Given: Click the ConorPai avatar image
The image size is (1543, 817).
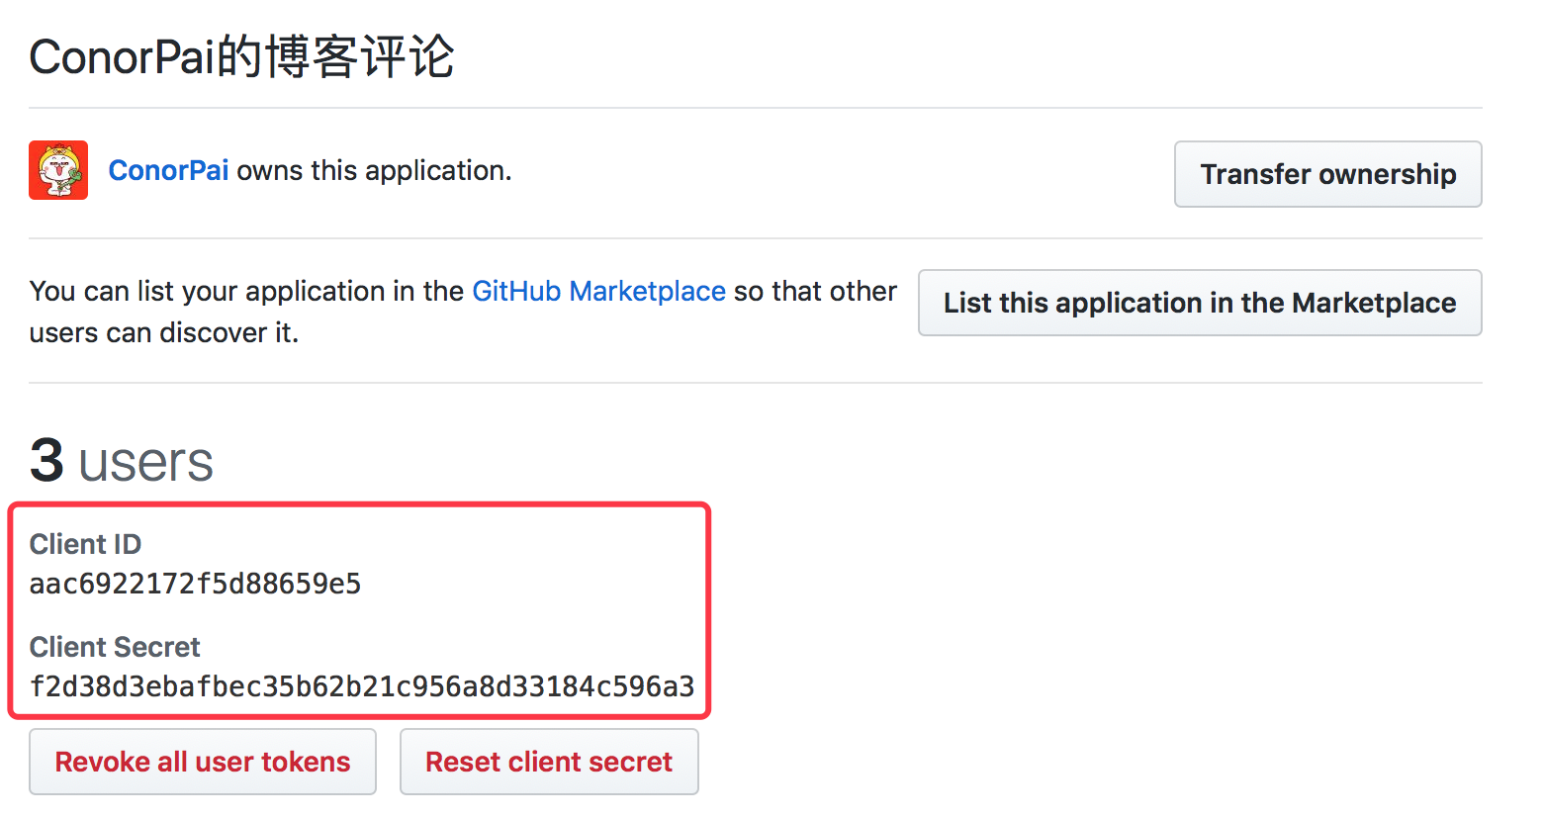Looking at the screenshot, I should 58,170.
